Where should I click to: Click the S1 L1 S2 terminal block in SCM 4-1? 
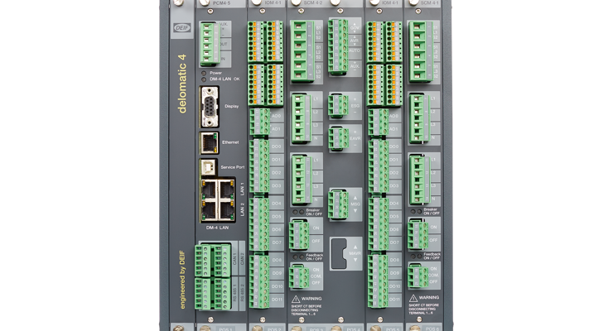[420, 51]
